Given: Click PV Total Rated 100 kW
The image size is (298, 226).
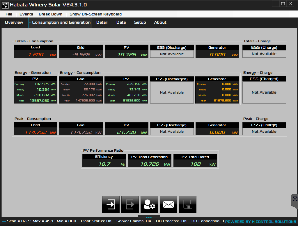Looking at the screenshot, I should (195, 164).
